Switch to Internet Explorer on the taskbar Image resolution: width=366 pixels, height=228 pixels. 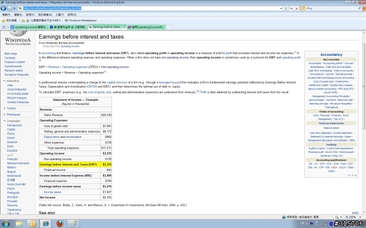coord(46,224)
